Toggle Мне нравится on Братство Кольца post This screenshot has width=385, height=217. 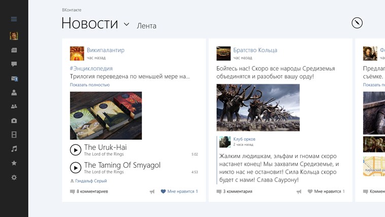click(326, 192)
